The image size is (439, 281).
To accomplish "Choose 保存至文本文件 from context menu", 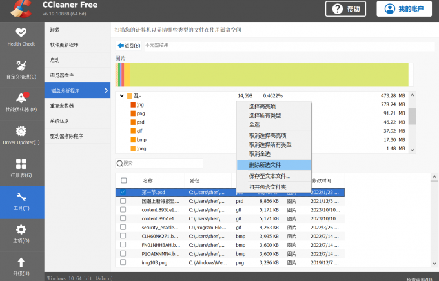I will (x=274, y=176).
